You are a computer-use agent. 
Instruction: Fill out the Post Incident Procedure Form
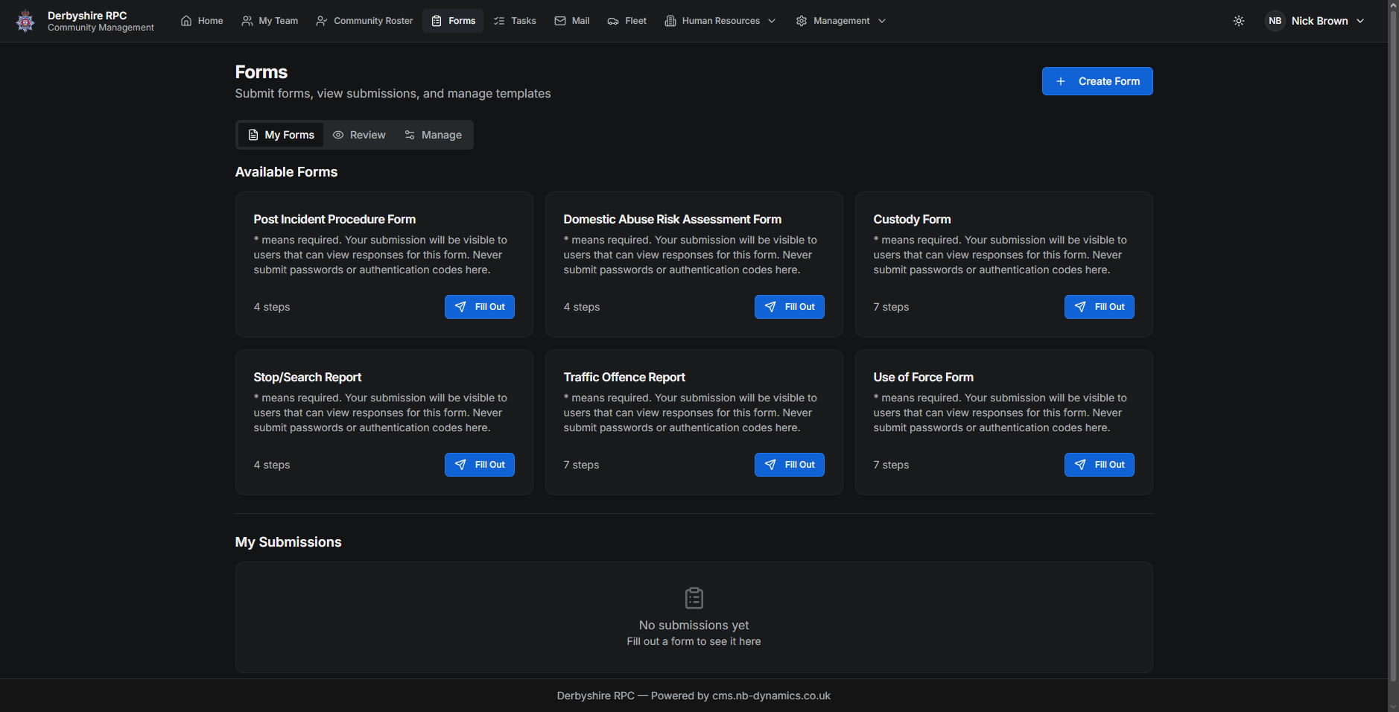point(480,307)
